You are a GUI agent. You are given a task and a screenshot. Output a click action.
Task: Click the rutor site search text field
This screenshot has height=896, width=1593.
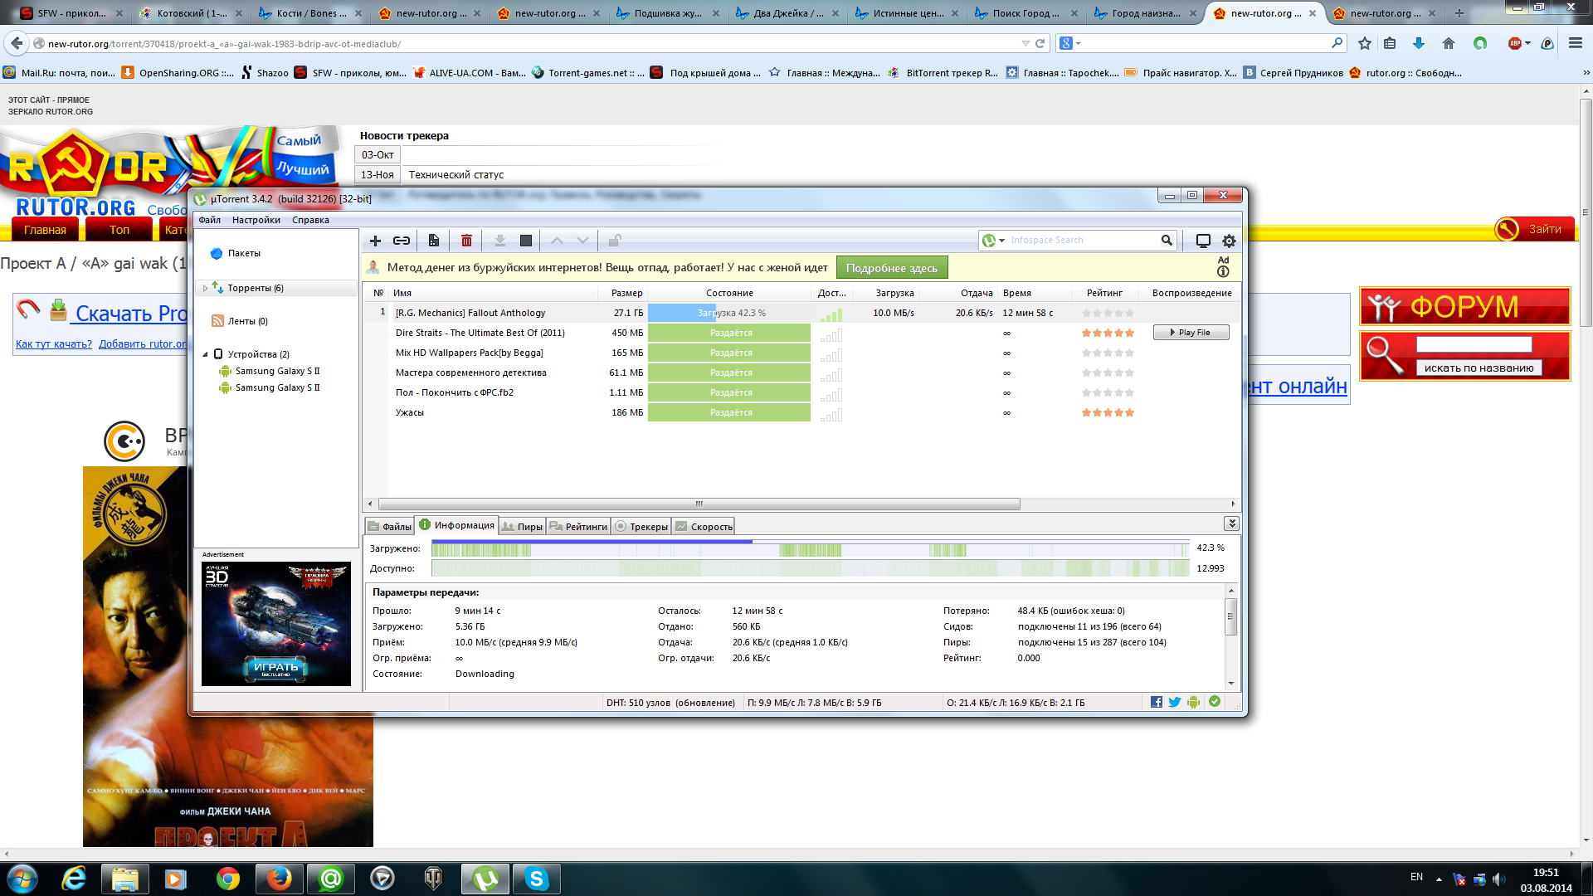click(x=1474, y=344)
